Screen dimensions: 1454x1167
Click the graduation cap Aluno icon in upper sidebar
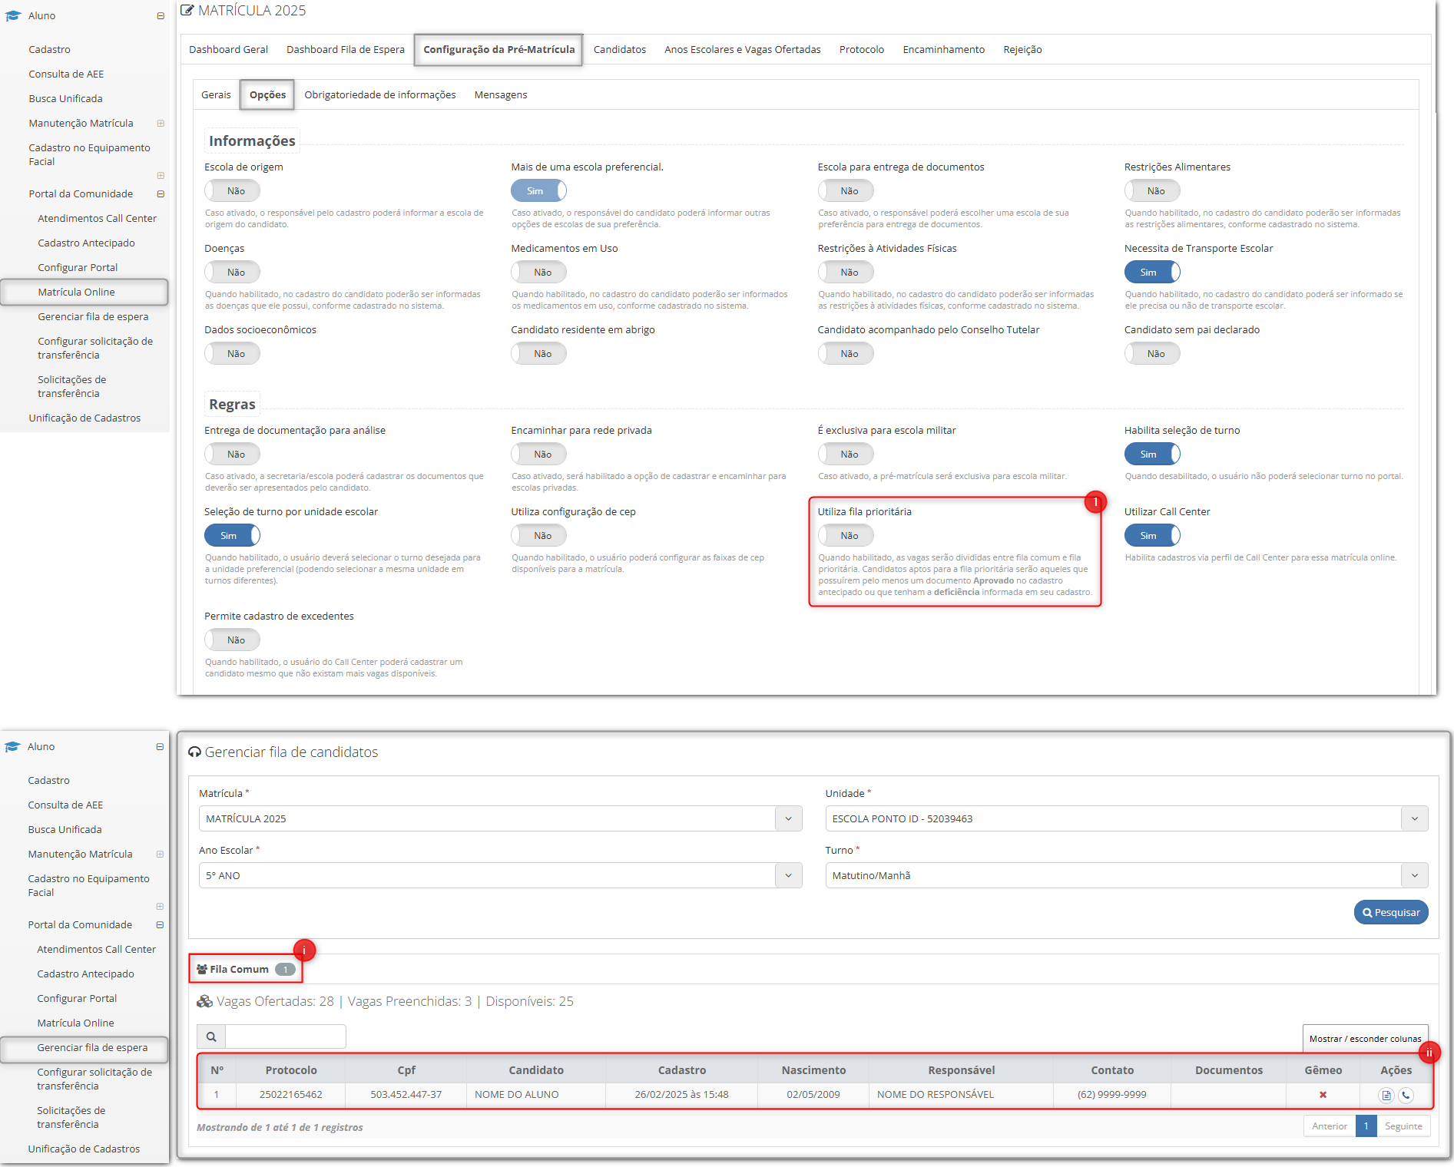13,15
